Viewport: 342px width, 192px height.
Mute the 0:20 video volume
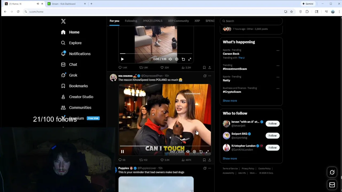(x=188, y=151)
